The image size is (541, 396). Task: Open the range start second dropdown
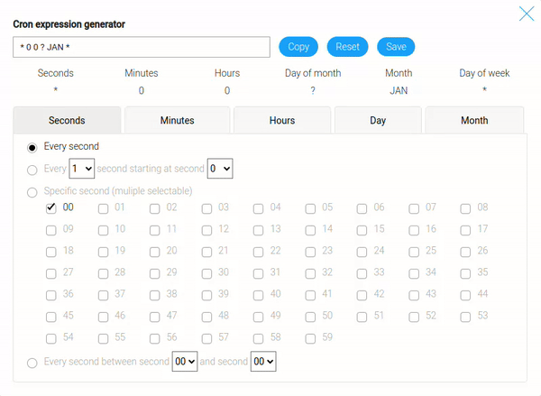tap(184, 362)
